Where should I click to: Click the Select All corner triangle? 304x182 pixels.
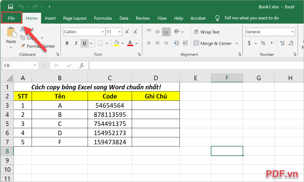(9, 78)
